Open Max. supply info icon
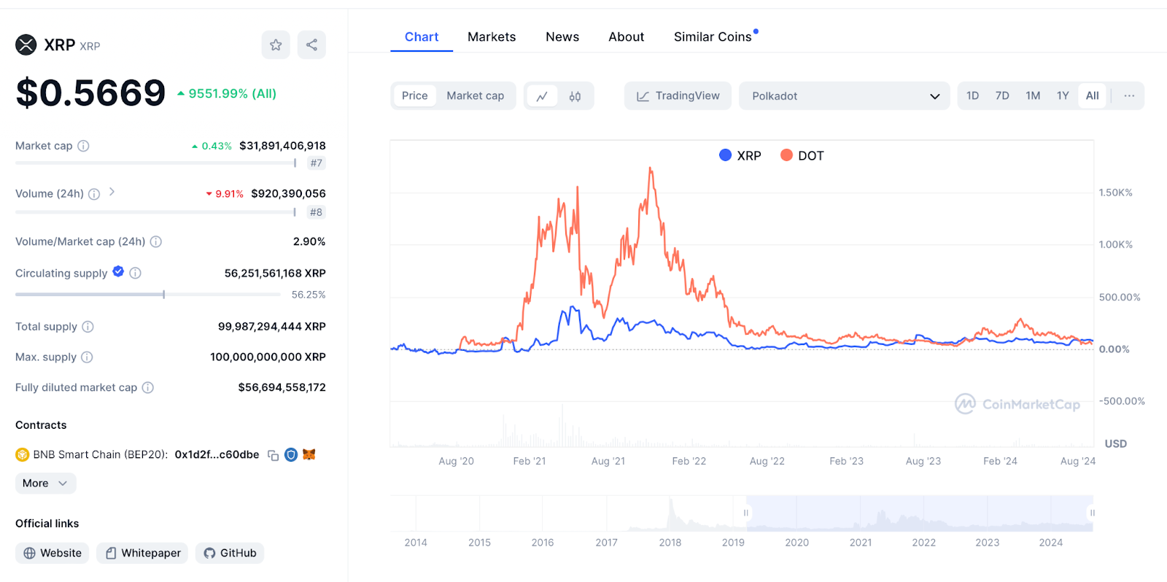1167x582 pixels. pyautogui.click(x=87, y=357)
